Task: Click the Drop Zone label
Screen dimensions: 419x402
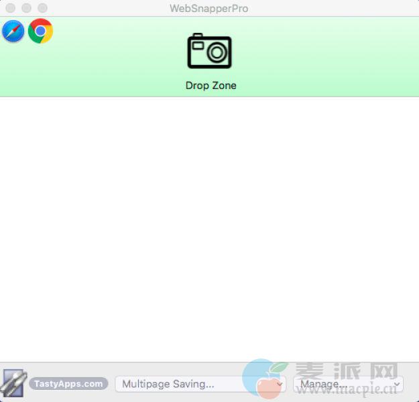Action: click(211, 86)
